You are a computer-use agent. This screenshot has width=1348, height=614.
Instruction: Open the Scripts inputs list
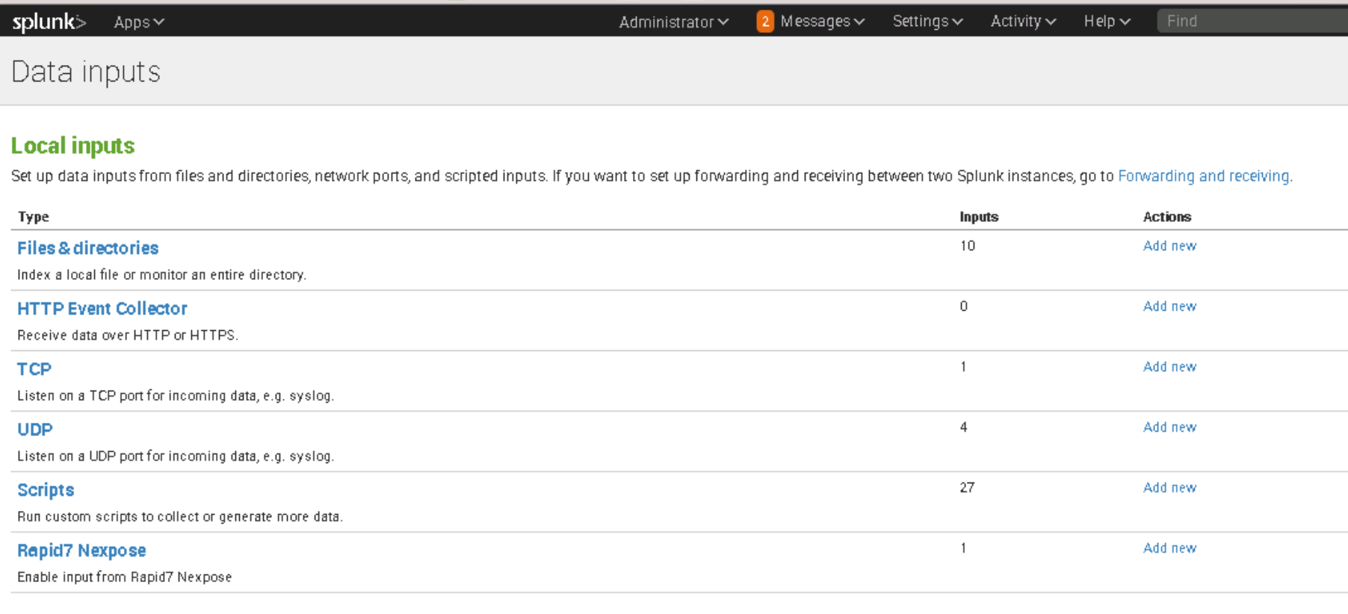pos(46,490)
